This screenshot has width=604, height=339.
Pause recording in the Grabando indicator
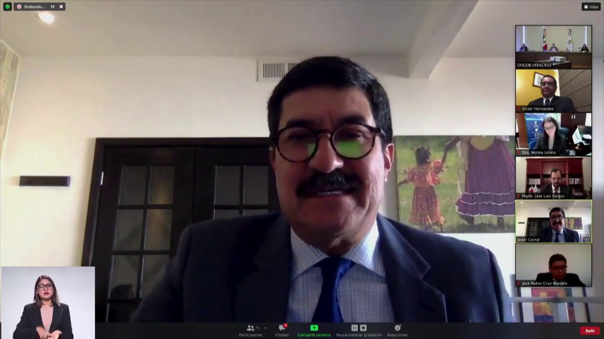[52, 7]
